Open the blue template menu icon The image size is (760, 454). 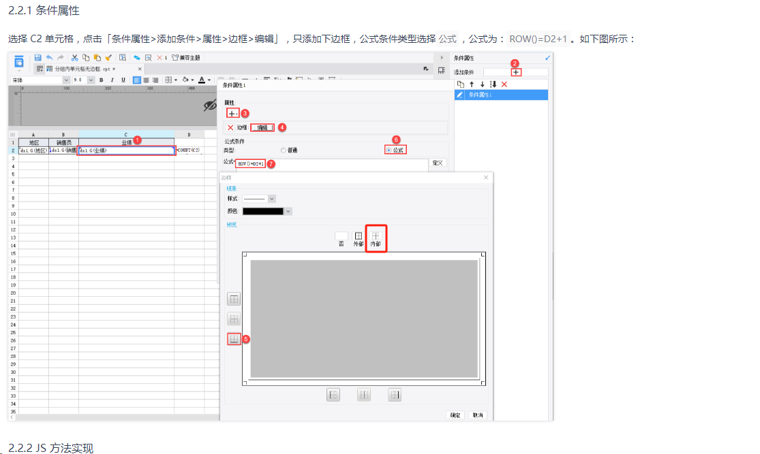click(x=19, y=61)
